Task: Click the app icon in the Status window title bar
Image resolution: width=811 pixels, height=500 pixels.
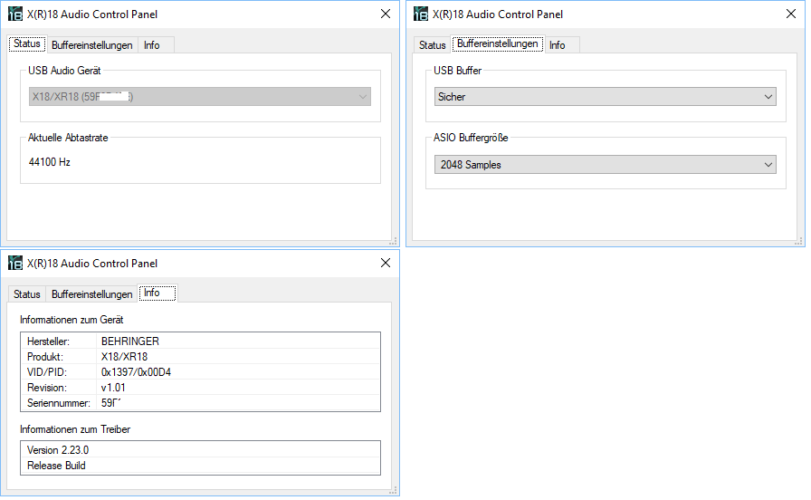Action: 15,14
